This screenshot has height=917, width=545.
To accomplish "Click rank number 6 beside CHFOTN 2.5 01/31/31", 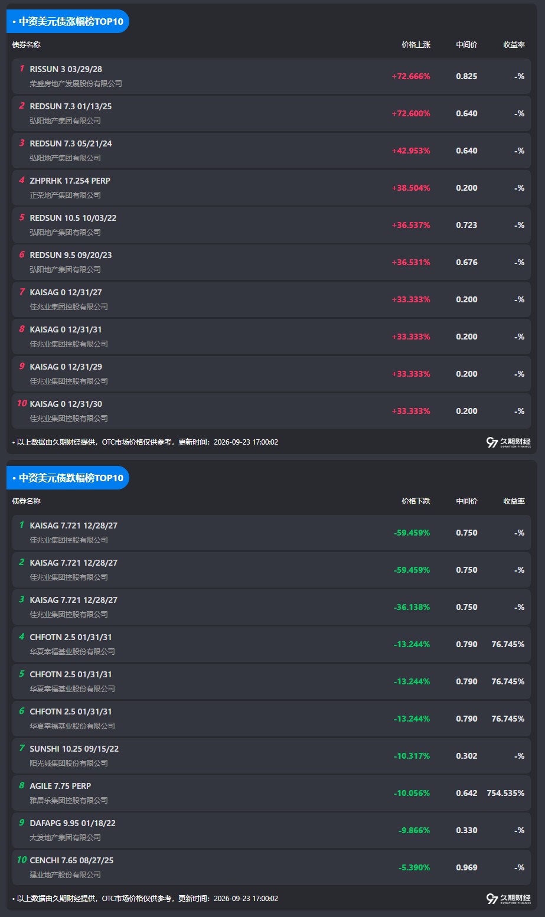I will click(x=22, y=711).
